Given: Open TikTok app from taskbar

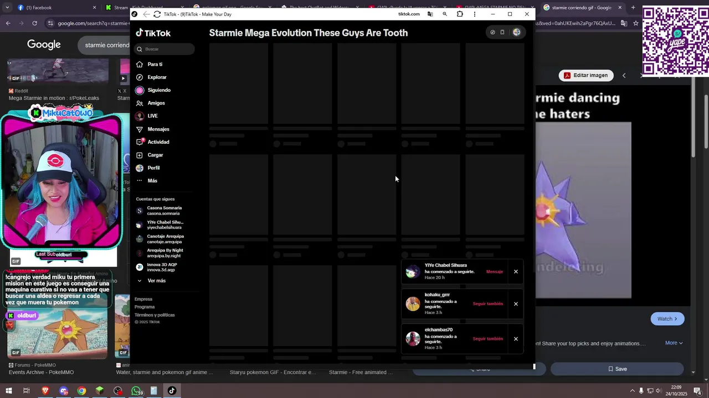Looking at the screenshot, I should coord(172,391).
